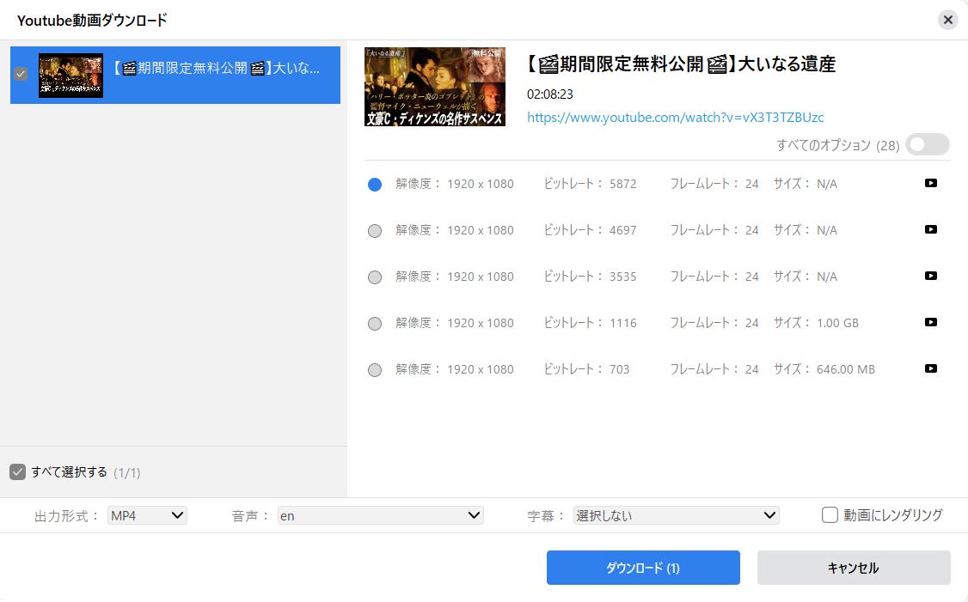Click YouTube icon on 5872 bitrate row
968x602 pixels.
click(x=930, y=183)
